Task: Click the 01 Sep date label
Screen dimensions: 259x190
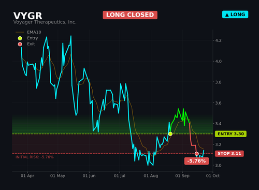Action: 182,176
